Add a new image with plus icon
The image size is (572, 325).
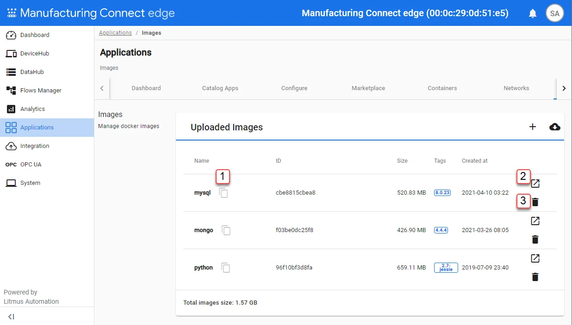533,127
